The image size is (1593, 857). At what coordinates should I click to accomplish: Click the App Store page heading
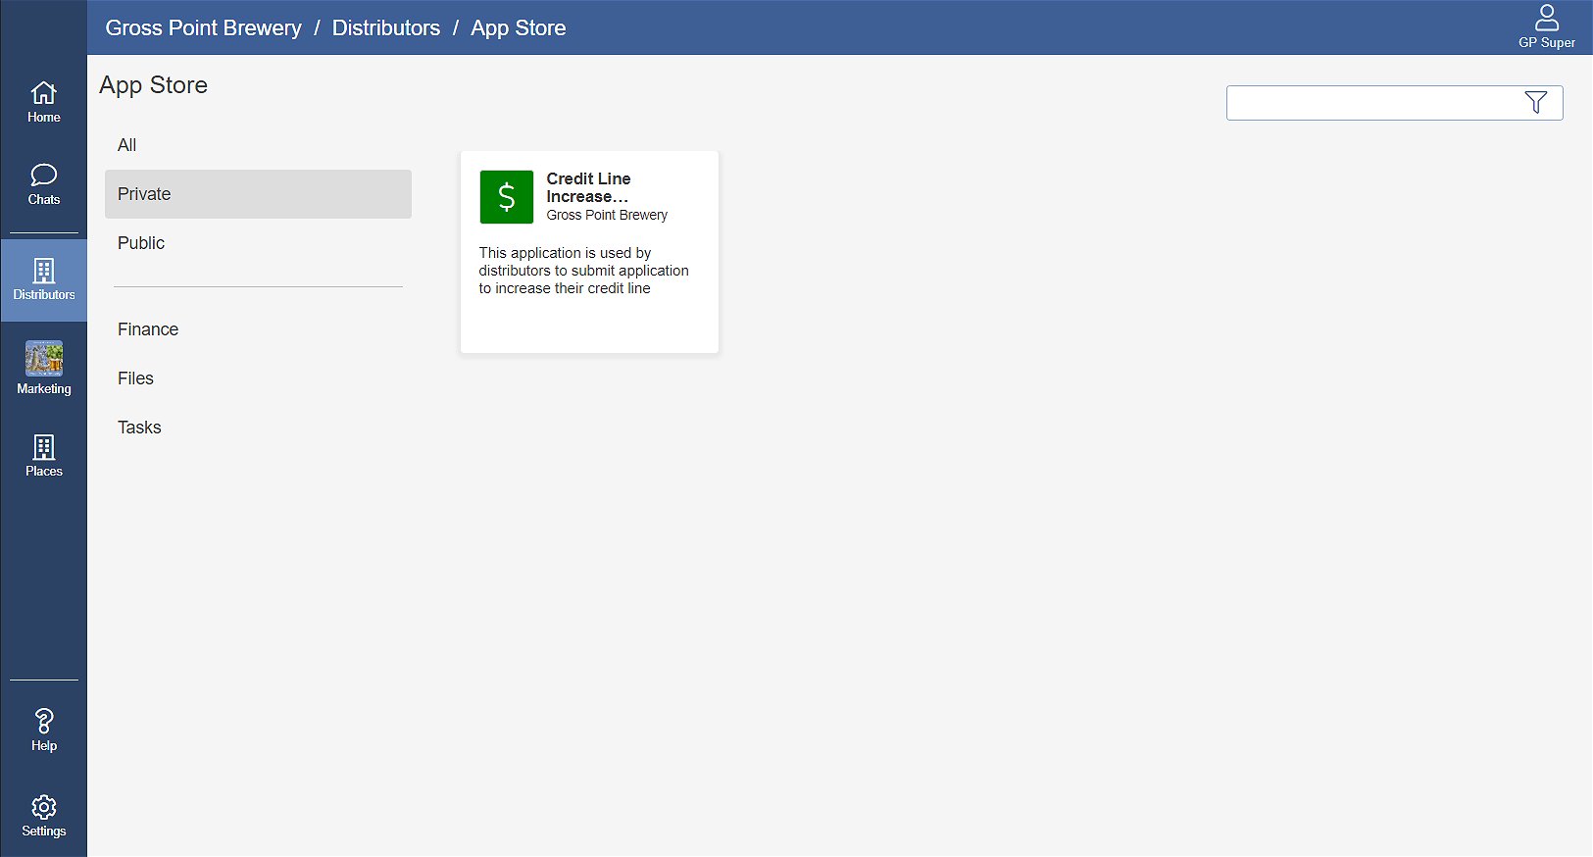tap(153, 85)
